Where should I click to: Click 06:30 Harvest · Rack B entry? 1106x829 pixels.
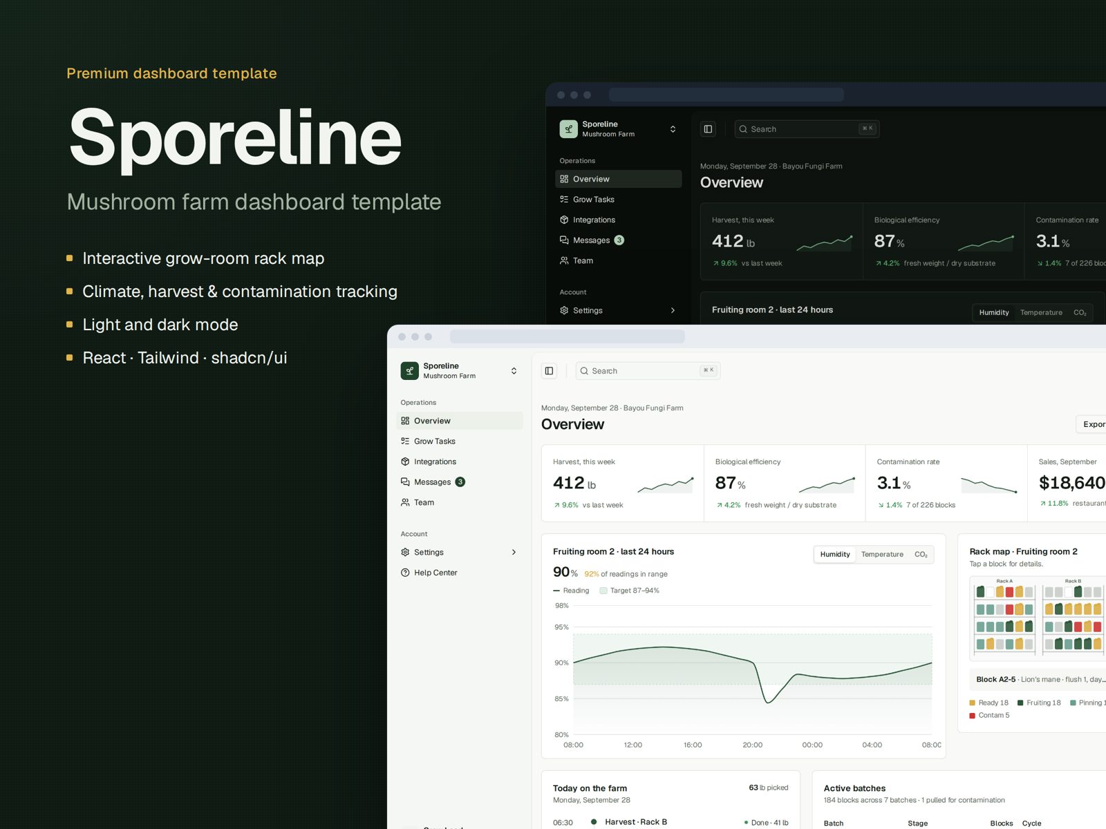(670, 822)
